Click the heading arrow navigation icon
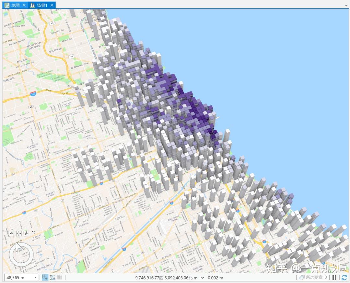Viewport: 350px width, 283px height. click(11, 234)
